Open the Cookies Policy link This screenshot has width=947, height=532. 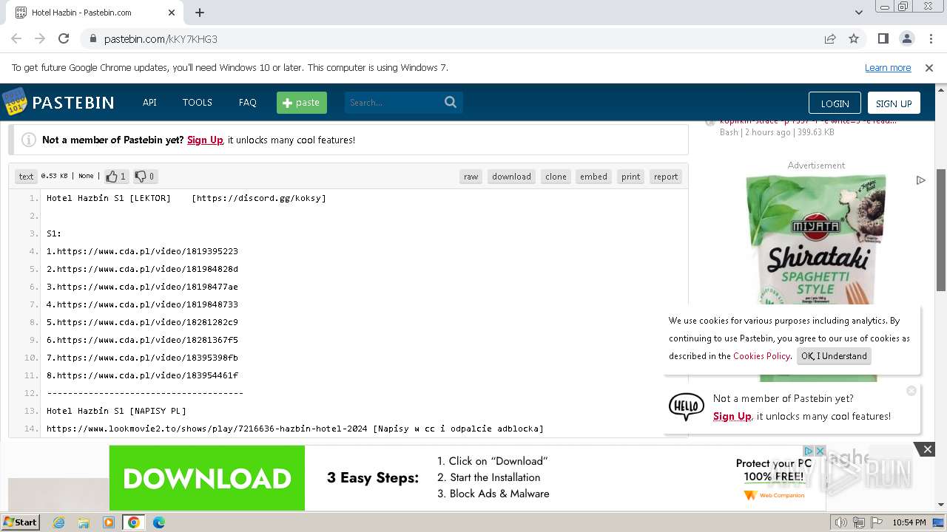pyautogui.click(x=761, y=355)
